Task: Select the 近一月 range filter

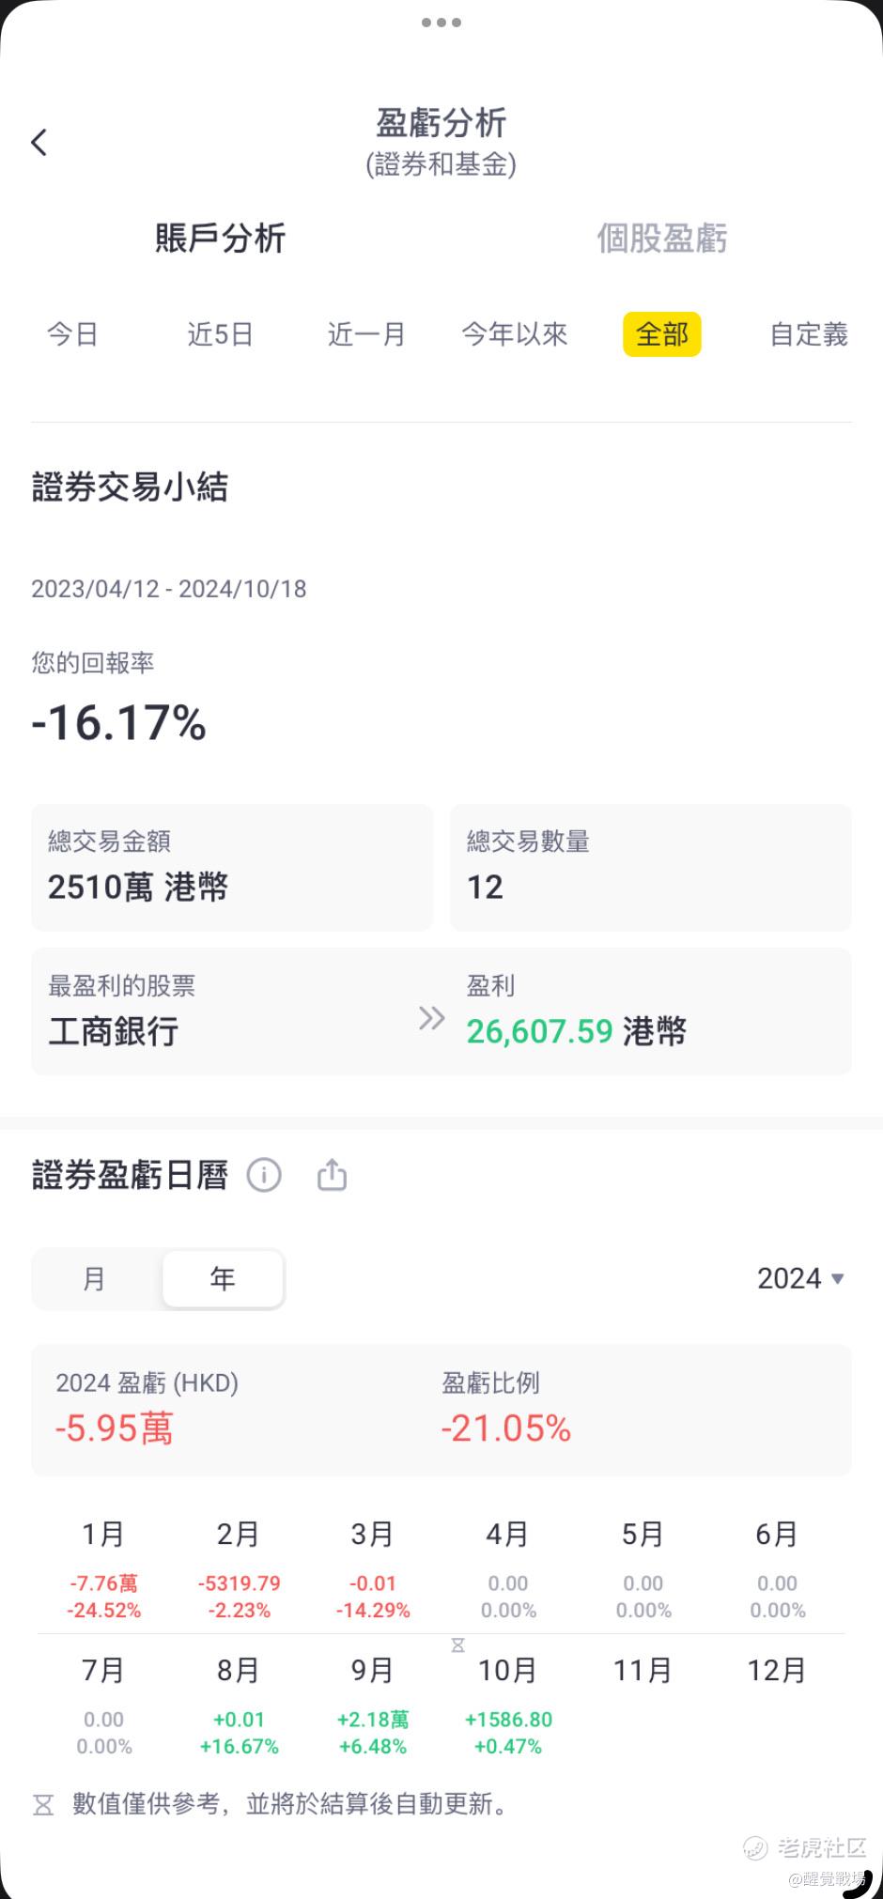Action: point(366,334)
